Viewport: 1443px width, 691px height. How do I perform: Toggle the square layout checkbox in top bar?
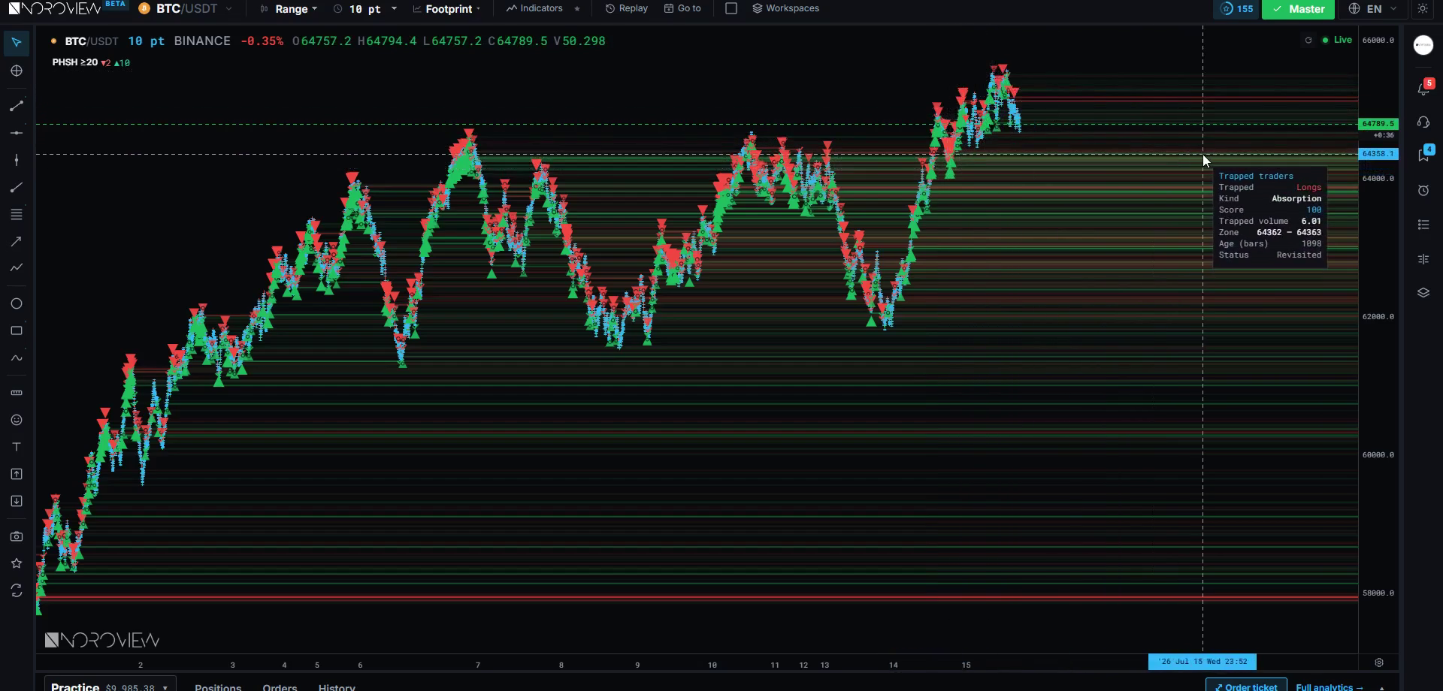point(731,9)
